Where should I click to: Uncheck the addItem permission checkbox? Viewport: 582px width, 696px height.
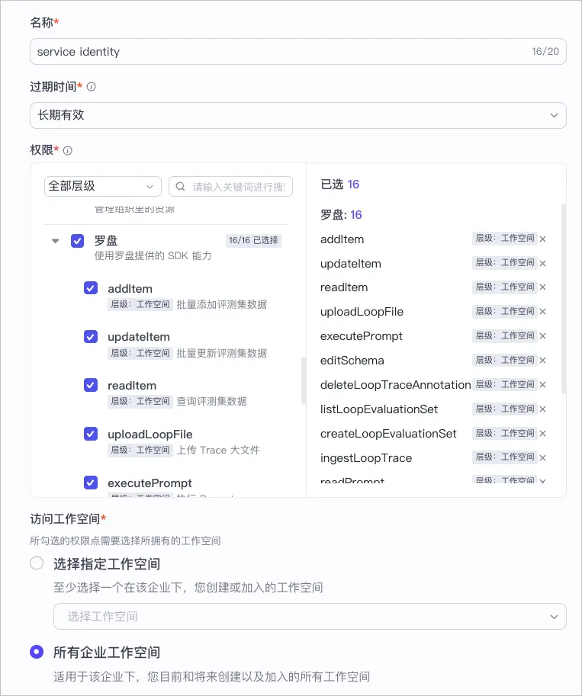[x=91, y=288]
